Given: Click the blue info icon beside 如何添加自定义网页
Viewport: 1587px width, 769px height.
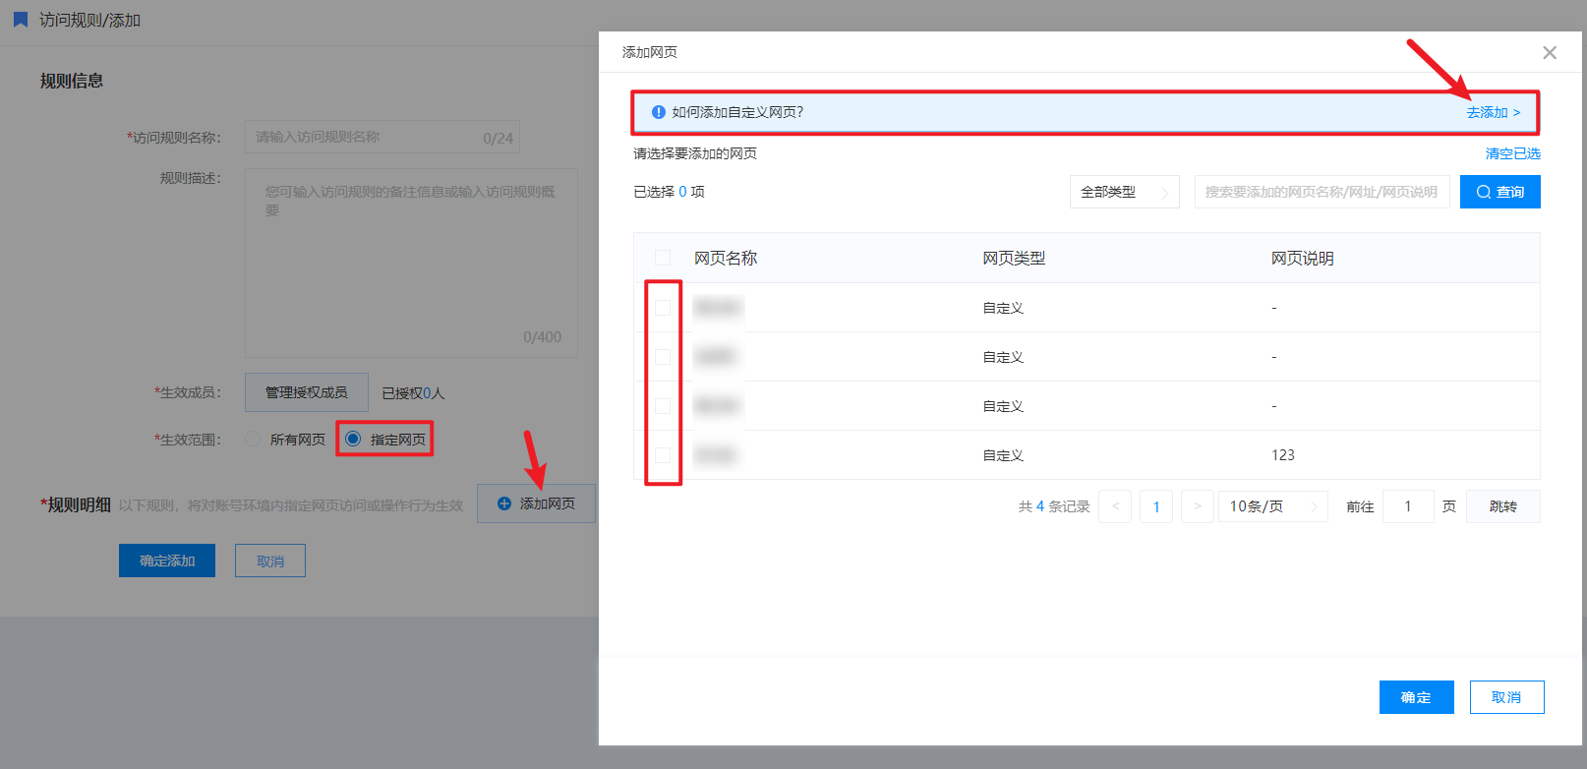Looking at the screenshot, I should [659, 112].
